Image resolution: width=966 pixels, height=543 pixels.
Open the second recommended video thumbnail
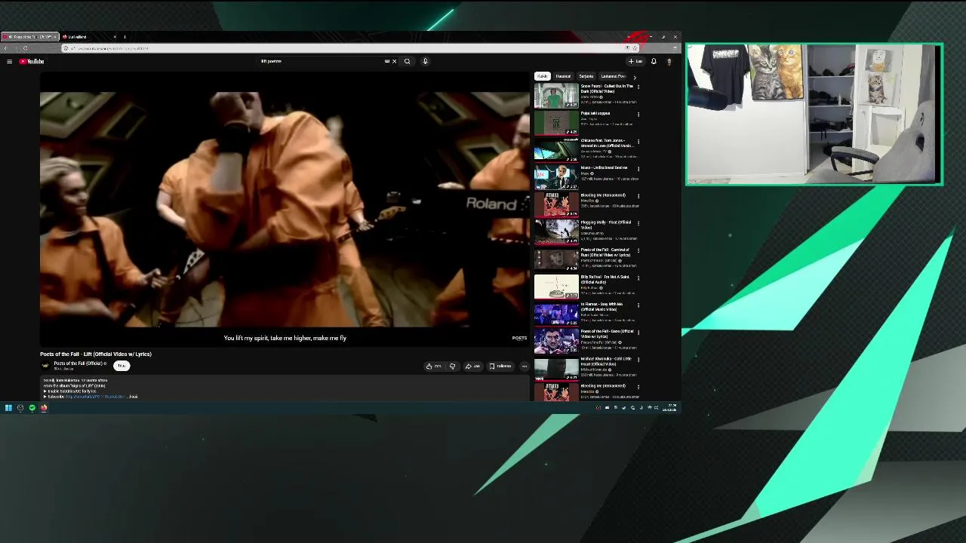[x=556, y=123]
